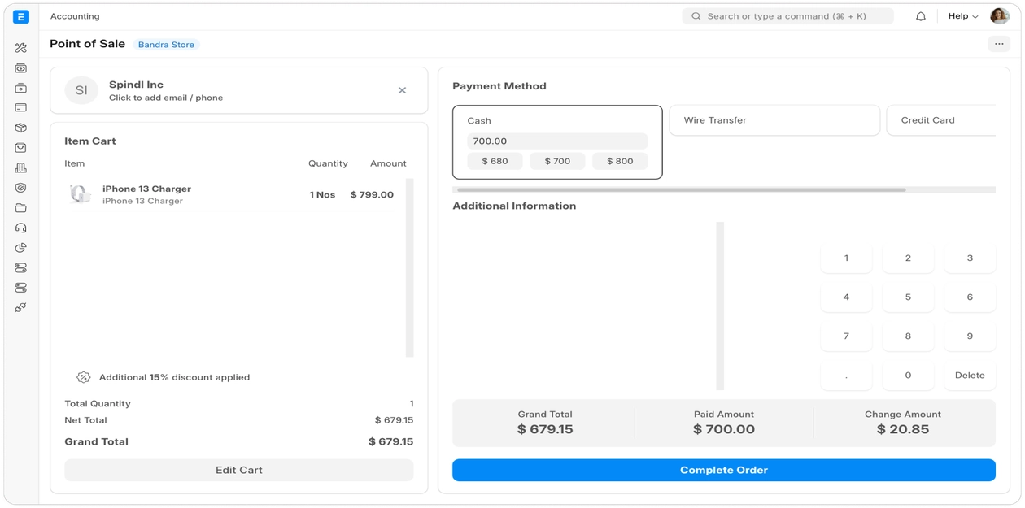Image resolution: width=1025 pixels, height=508 pixels.
Task: Click the Cash amount input field
Action: pos(557,141)
